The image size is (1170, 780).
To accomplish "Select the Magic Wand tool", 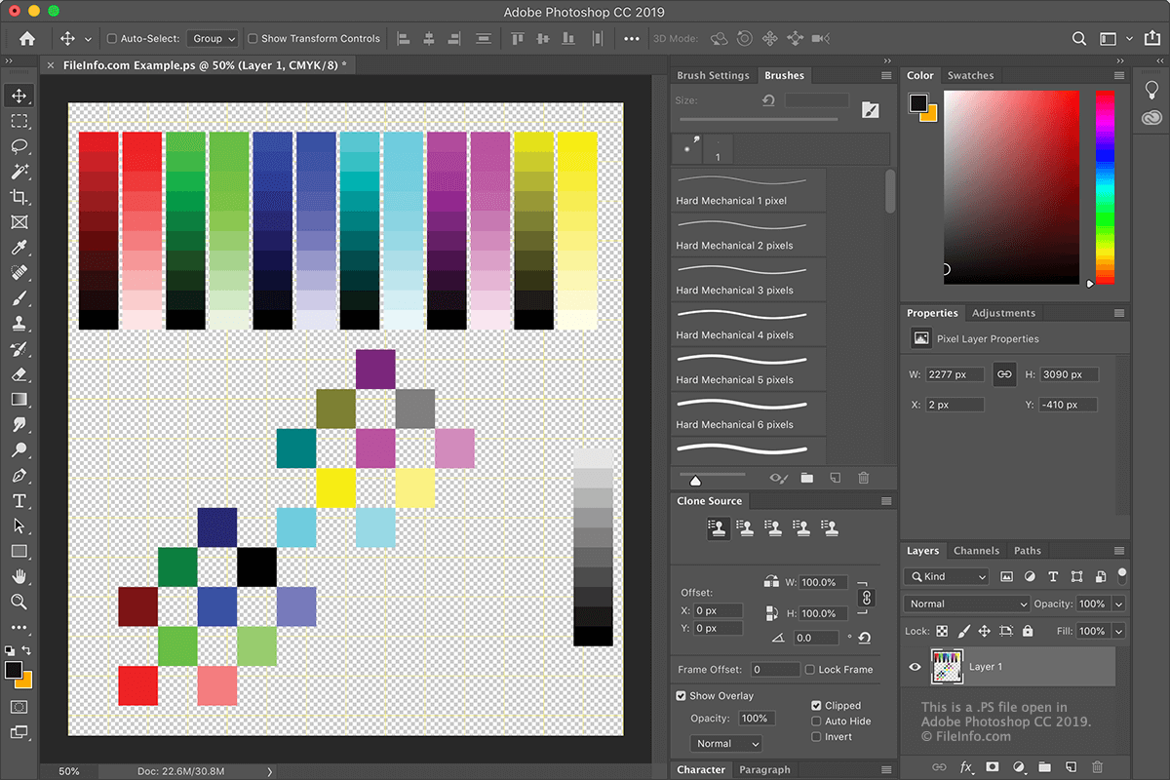I will pos(19,172).
